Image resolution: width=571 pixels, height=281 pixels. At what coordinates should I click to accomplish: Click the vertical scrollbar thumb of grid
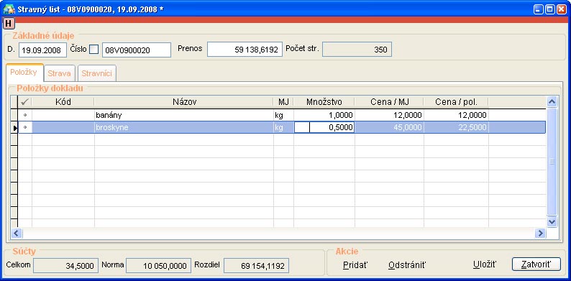coord(552,162)
